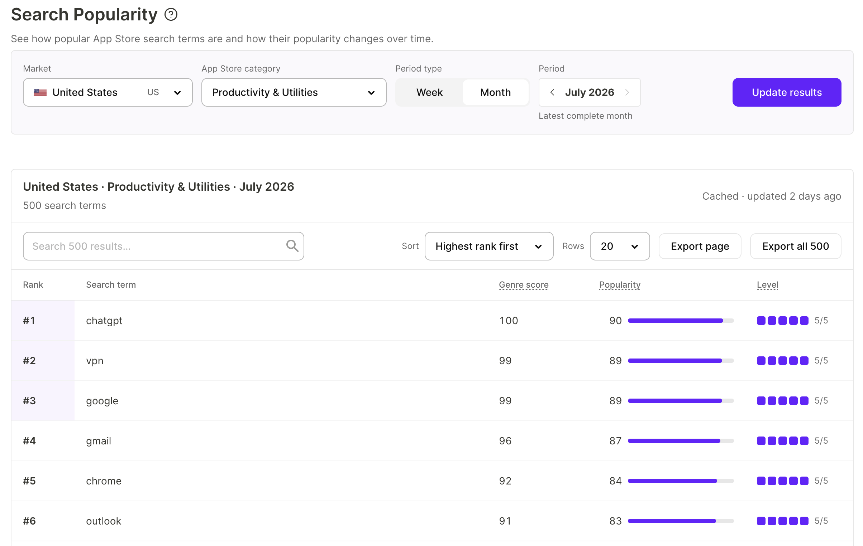Click genre score 96 for gmail
The width and height of the screenshot is (863, 546).
pos(505,441)
